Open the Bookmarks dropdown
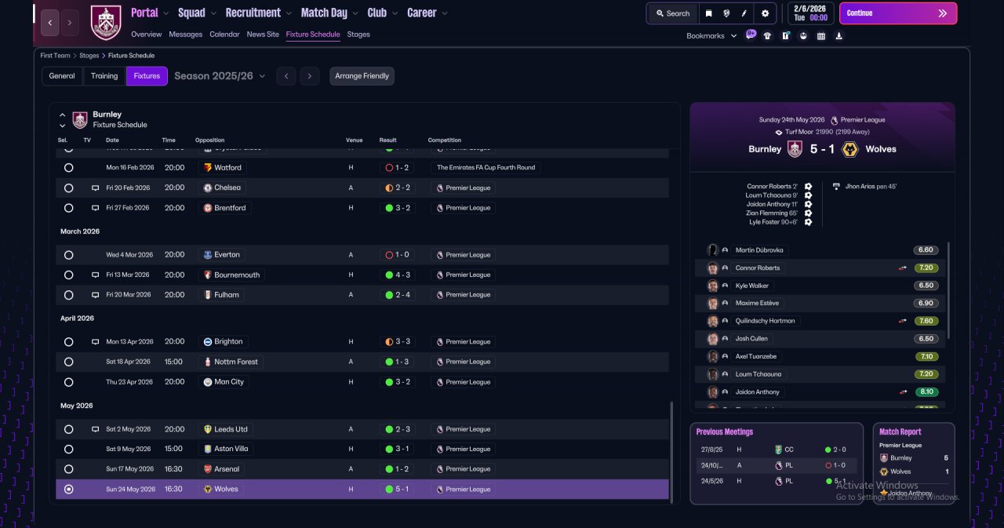This screenshot has width=1004, height=528. click(711, 36)
